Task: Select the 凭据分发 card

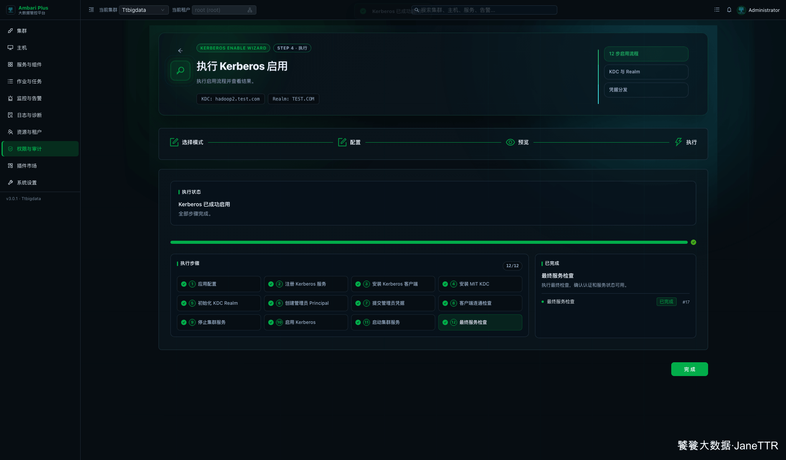Action: pyautogui.click(x=646, y=90)
